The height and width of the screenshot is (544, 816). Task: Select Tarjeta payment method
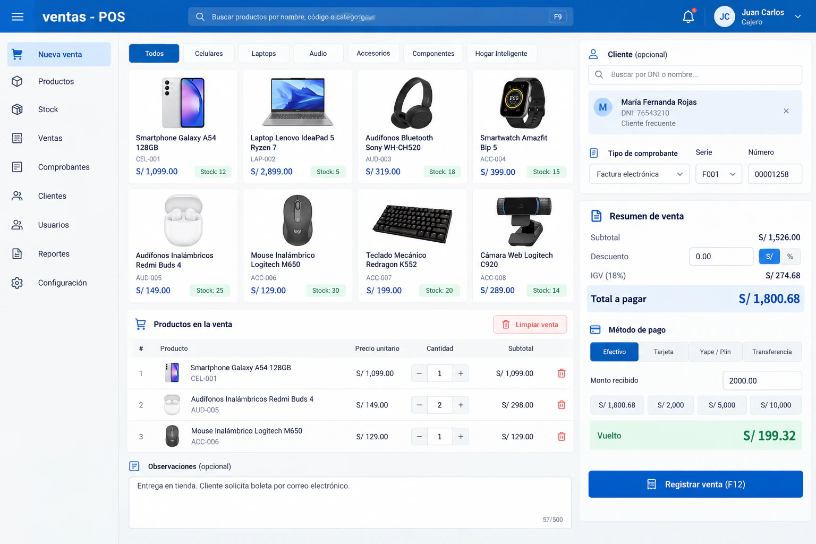point(664,352)
